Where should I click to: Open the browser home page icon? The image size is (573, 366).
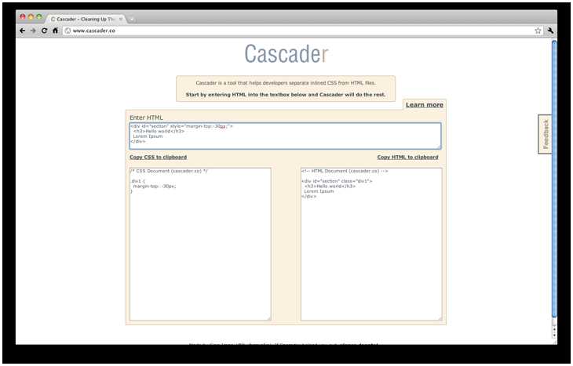(55, 31)
